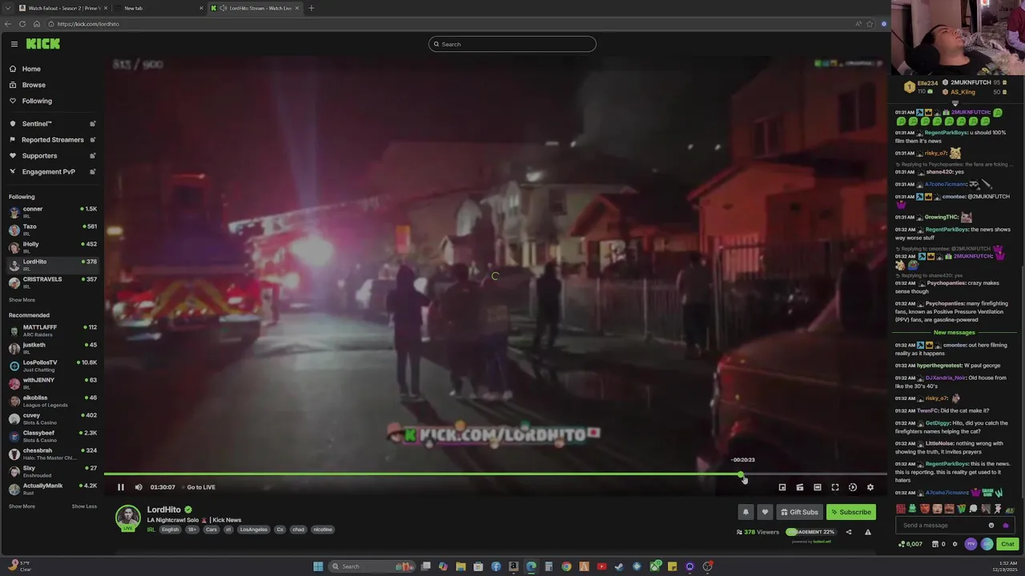
Task: Expand chat leaderboard chevron
Action: point(955,103)
